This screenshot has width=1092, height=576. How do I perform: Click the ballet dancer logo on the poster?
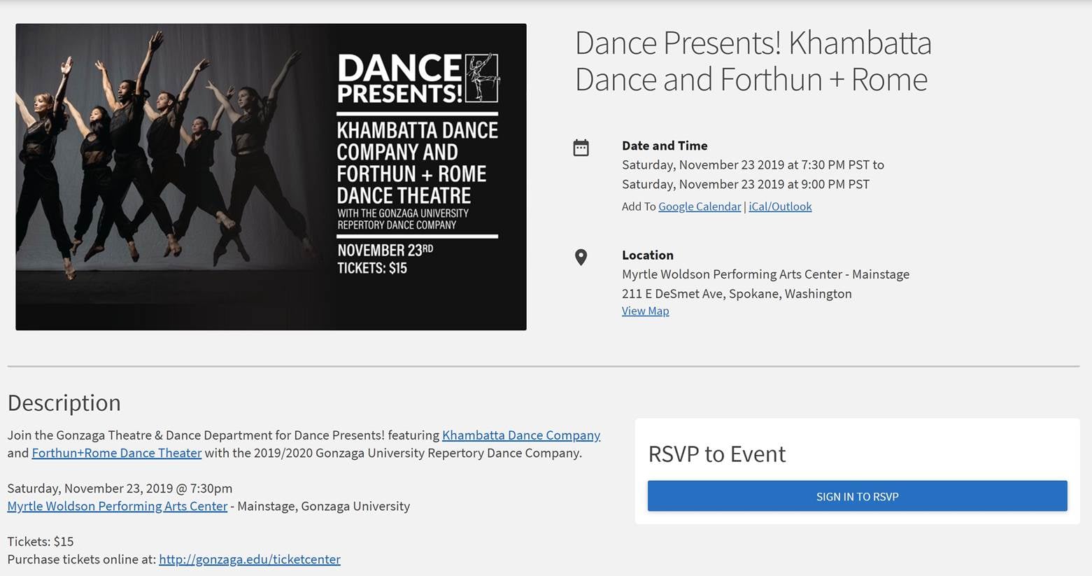tap(482, 77)
